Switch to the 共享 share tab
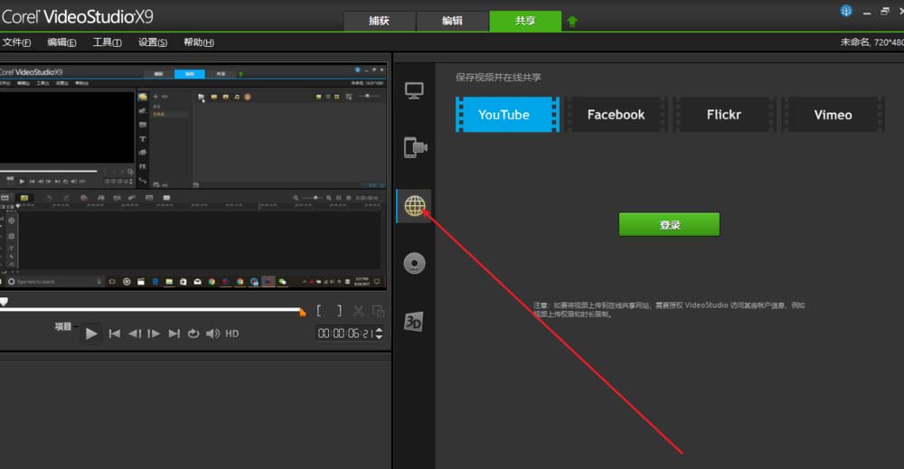The width and height of the screenshot is (904, 469). point(525,21)
